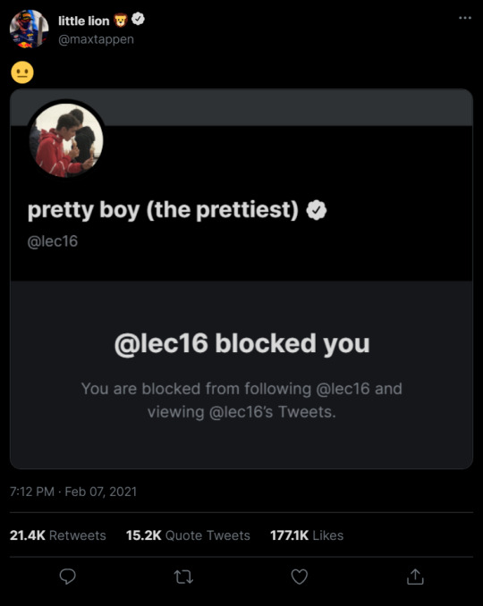The width and height of the screenshot is (483, 606).
Task: Click the @maxtappen handle
Action: [x=96, y=39]
